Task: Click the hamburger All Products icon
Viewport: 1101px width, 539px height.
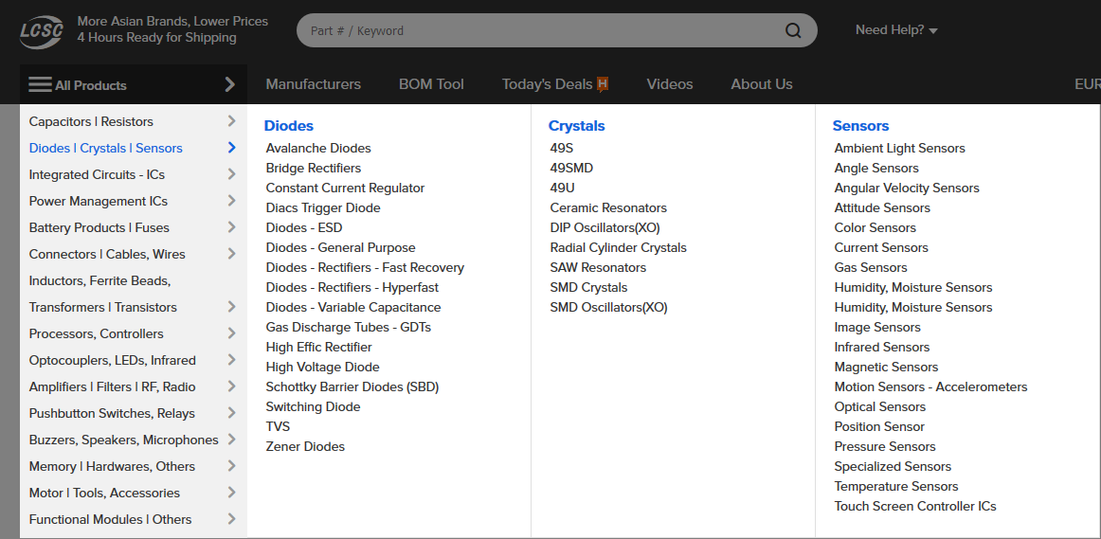Action: [x=40, y=85]
